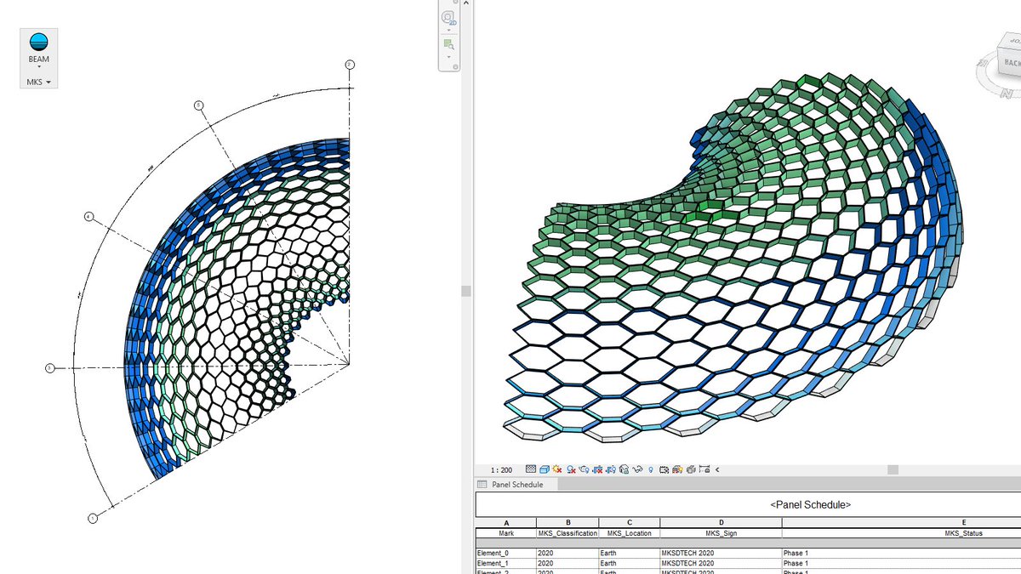Click the Reveal Hidden Elements lightbulb

[x=650, y=469]
